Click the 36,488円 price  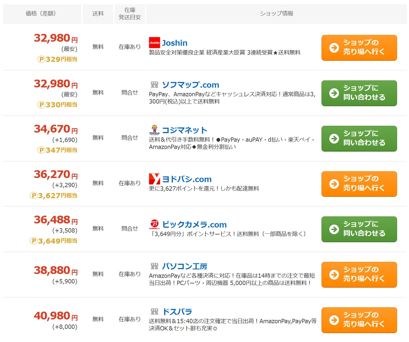pyautogui.click(x=56, y=219)
